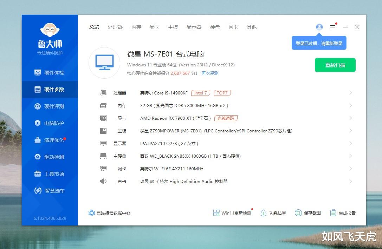The width and height of the screenshot is (382, 249).
Task: Expand the 声卡 row arrow
Action: [351, 181]
